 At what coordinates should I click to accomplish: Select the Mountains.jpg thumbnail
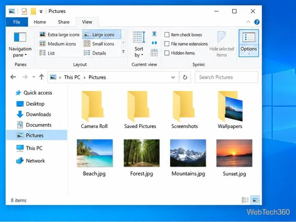(x=188, y=153)
